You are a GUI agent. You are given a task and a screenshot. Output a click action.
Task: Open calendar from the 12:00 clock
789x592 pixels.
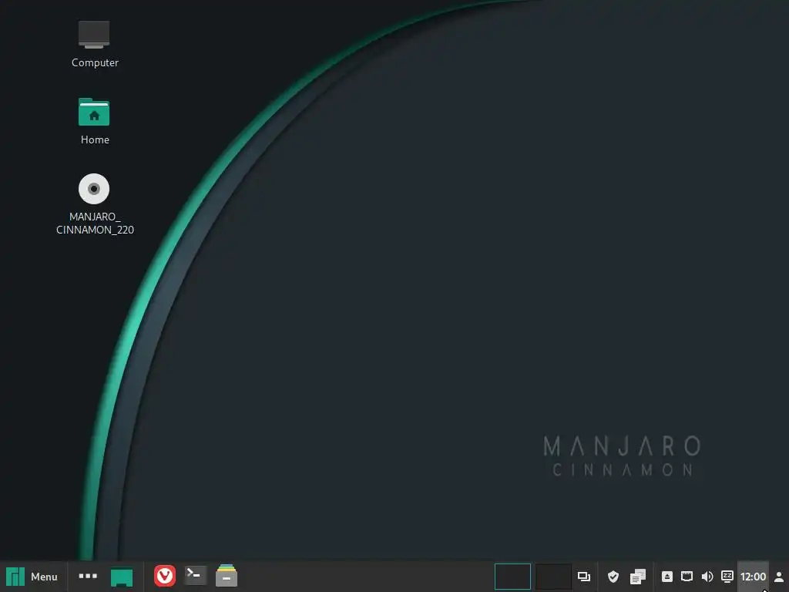tap(754, 577)
